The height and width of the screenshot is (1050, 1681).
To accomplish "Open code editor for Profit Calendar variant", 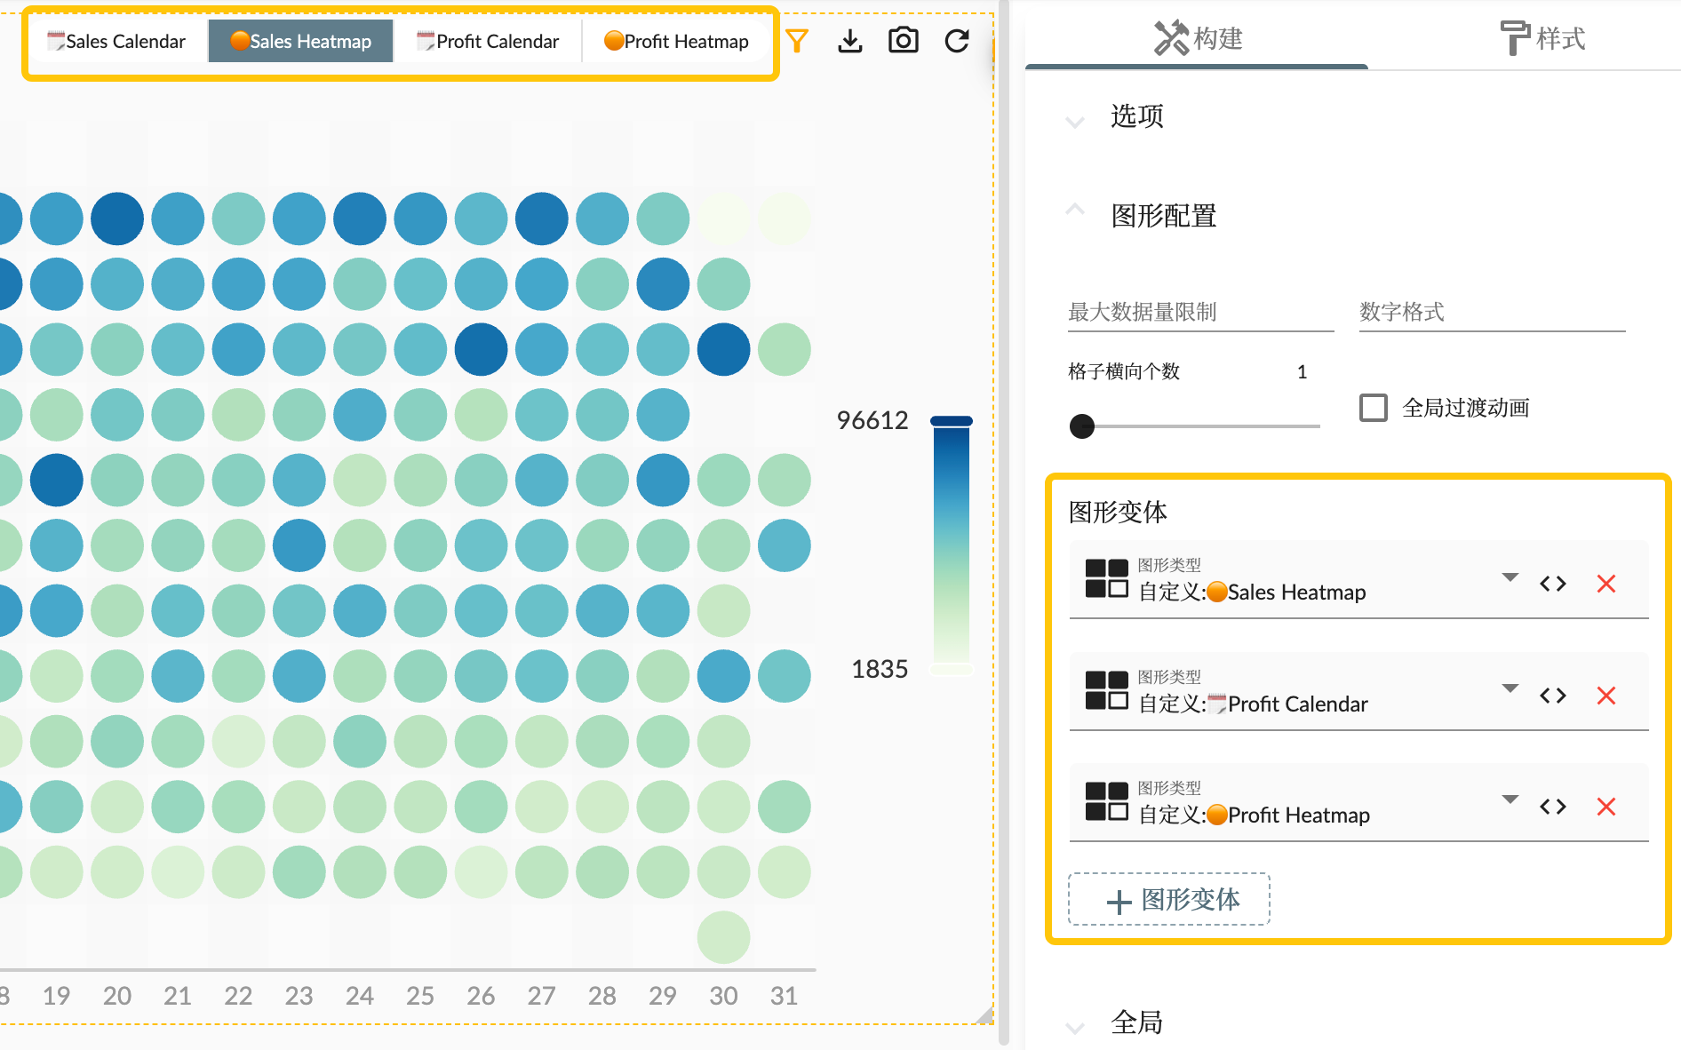I will [1552, 696].
